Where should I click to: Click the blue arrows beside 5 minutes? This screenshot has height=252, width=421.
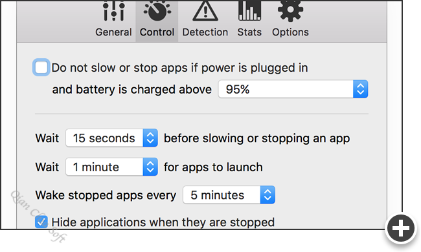coord(267,194)
